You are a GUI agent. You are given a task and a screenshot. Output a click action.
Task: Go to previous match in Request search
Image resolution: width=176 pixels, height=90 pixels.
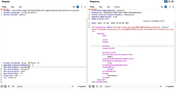point(9,86)
